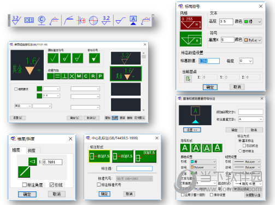Screen dimensions: 275x205
Task: Select the C texture direction icon
Action: point(86,76)
